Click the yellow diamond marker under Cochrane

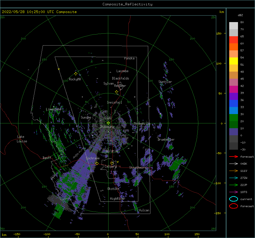coord(97,164)
